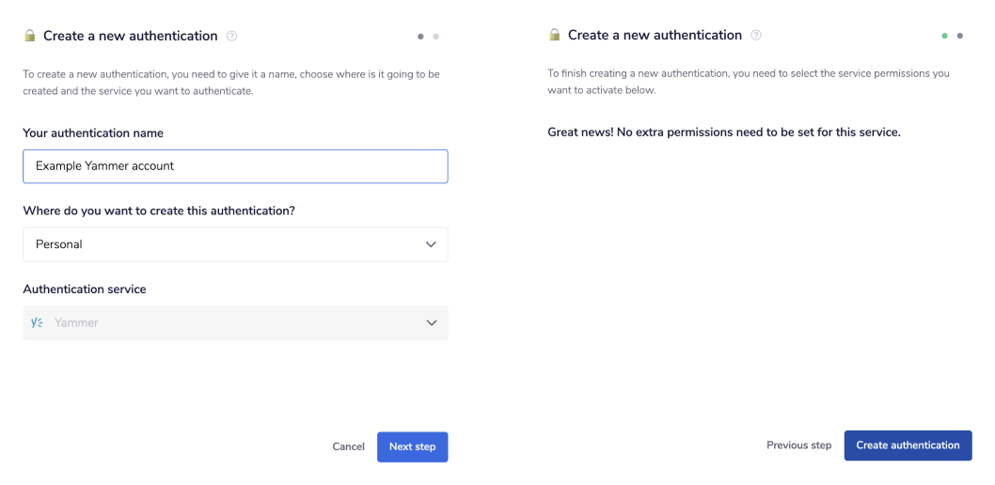Go back using Previous step

point(798,446)
